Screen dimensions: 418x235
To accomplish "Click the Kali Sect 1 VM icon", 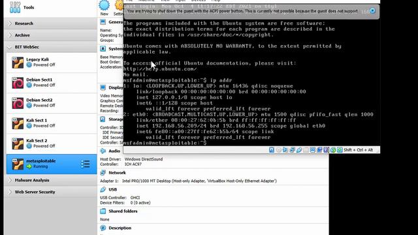I will coord(18,123).
